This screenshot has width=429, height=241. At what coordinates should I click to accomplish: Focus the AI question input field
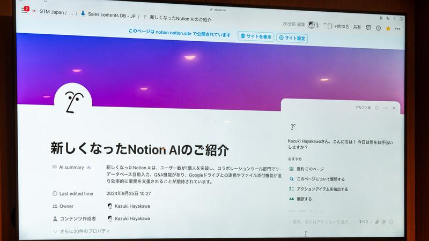(322, 222)
